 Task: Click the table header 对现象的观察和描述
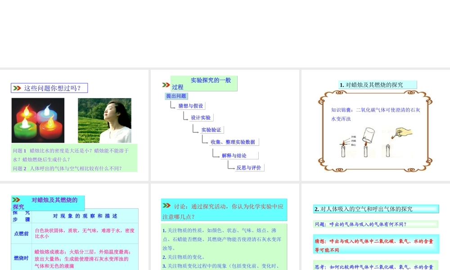click(85, 216)
